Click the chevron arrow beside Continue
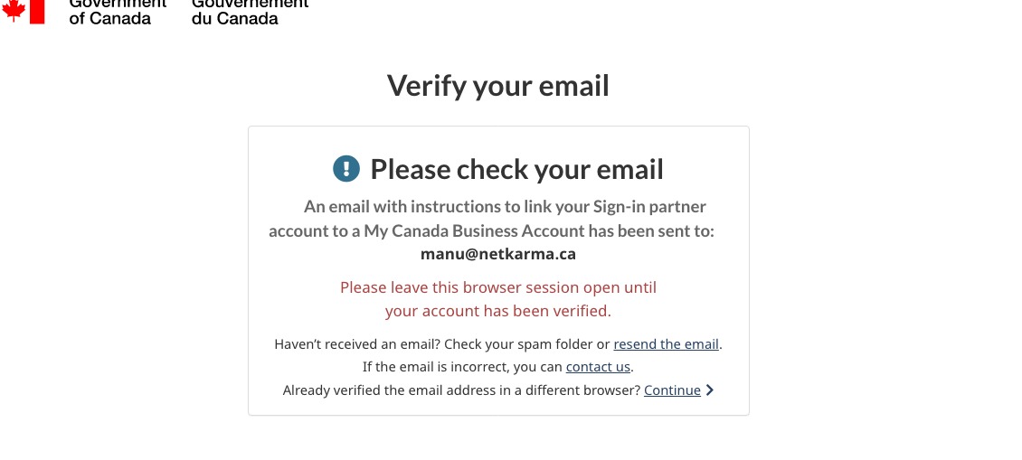The image size is (1022, 460). 710,390
